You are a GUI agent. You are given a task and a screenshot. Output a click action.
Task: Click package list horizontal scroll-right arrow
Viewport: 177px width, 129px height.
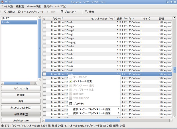(x=171, y=120)
